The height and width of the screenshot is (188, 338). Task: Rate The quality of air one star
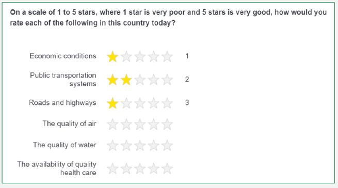tap(112, 124)
